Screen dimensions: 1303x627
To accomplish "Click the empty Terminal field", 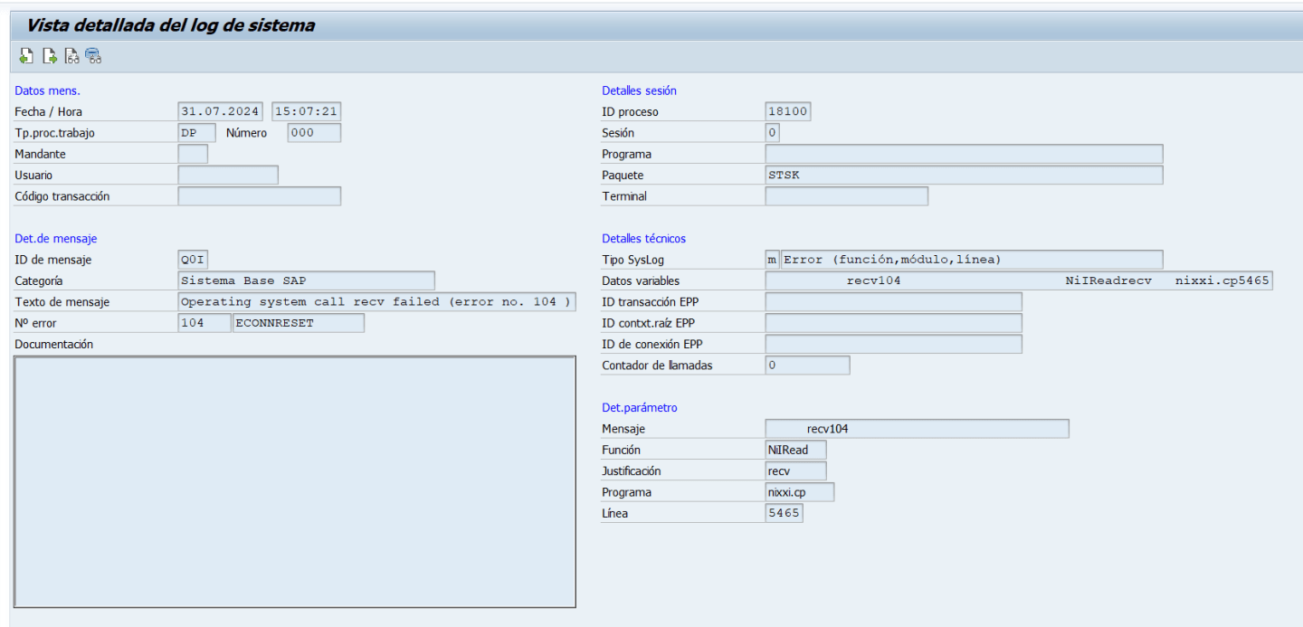I will tap(846, 195).
